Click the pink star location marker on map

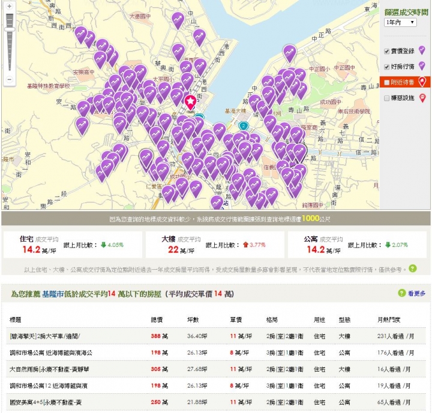click(191, 102)
